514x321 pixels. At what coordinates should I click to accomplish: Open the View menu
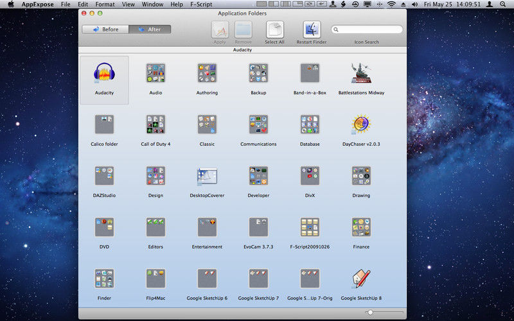coord(128,4)
